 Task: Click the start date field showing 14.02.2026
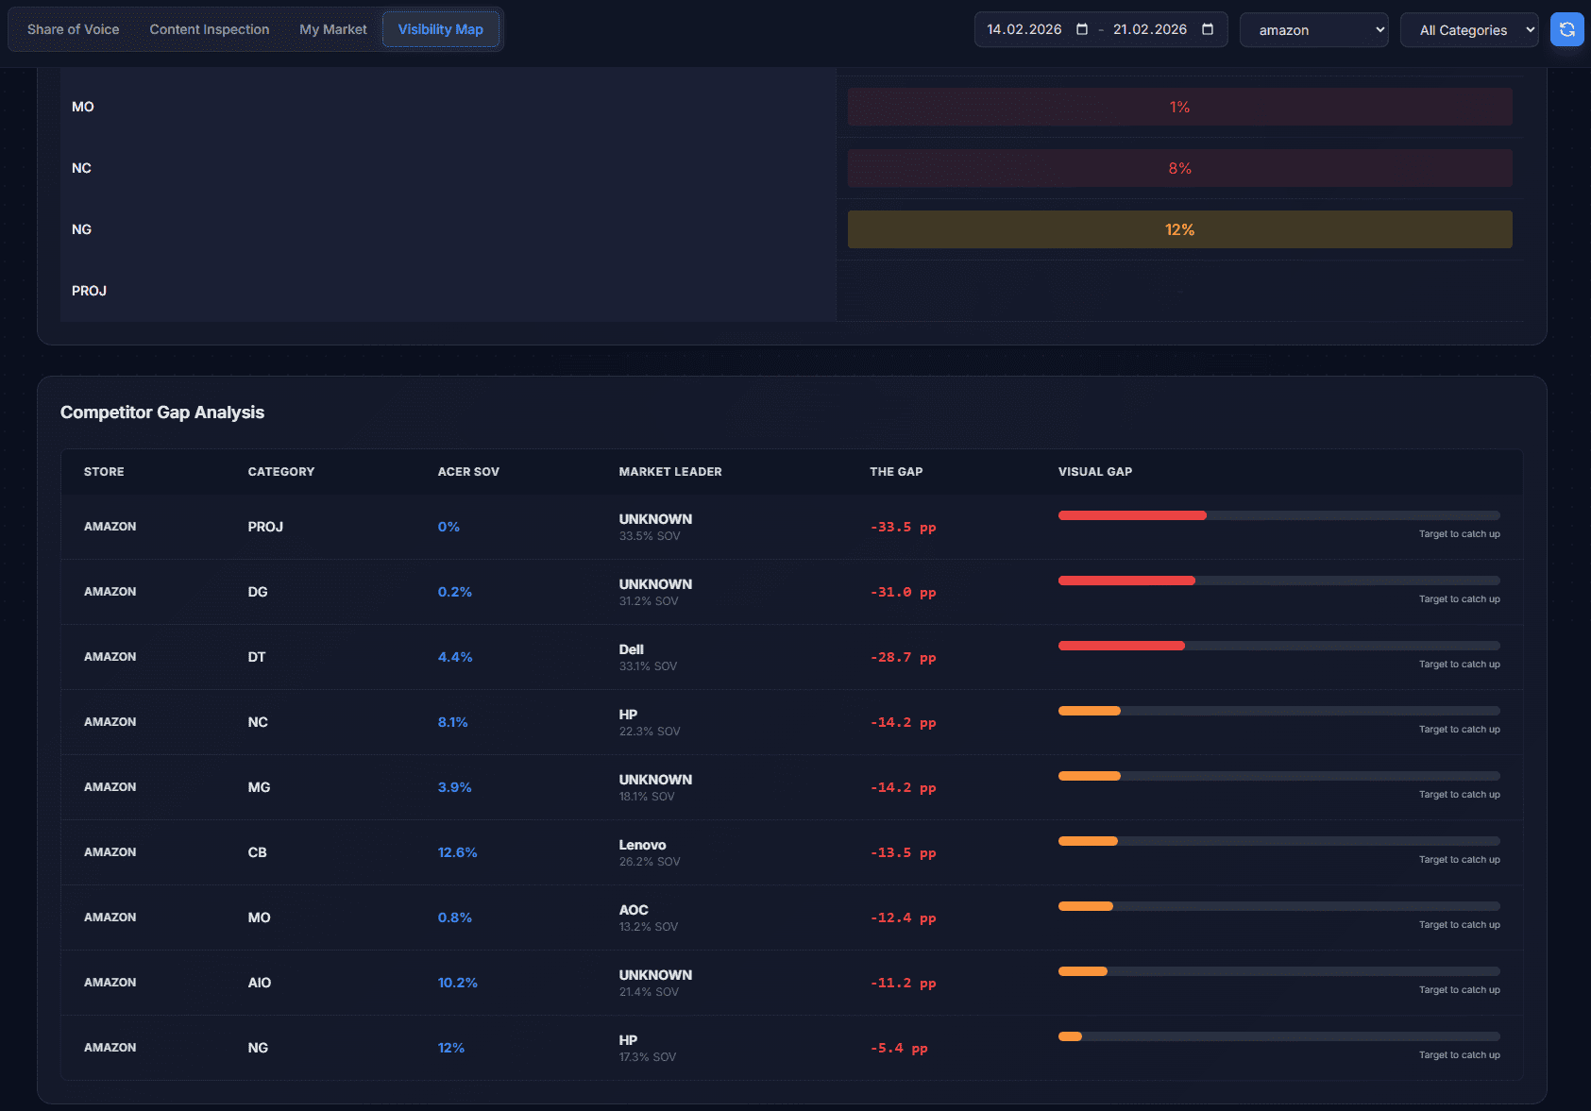coord(1023,29)
